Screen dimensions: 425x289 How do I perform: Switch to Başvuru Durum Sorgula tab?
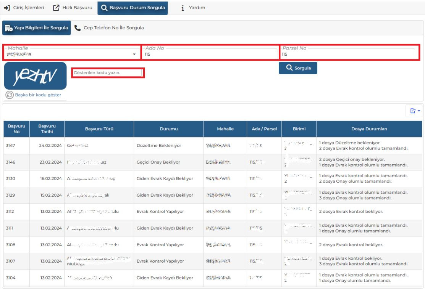tap(133, 8)
